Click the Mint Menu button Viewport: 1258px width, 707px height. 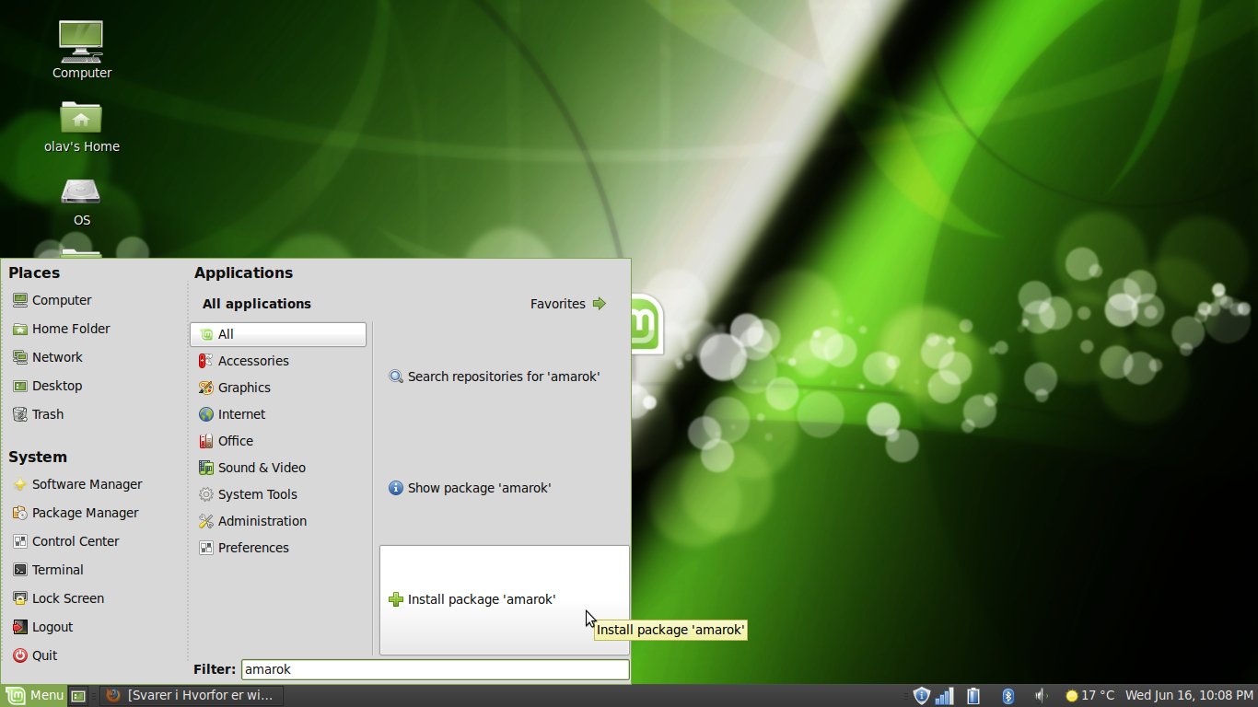pos(35,695)
